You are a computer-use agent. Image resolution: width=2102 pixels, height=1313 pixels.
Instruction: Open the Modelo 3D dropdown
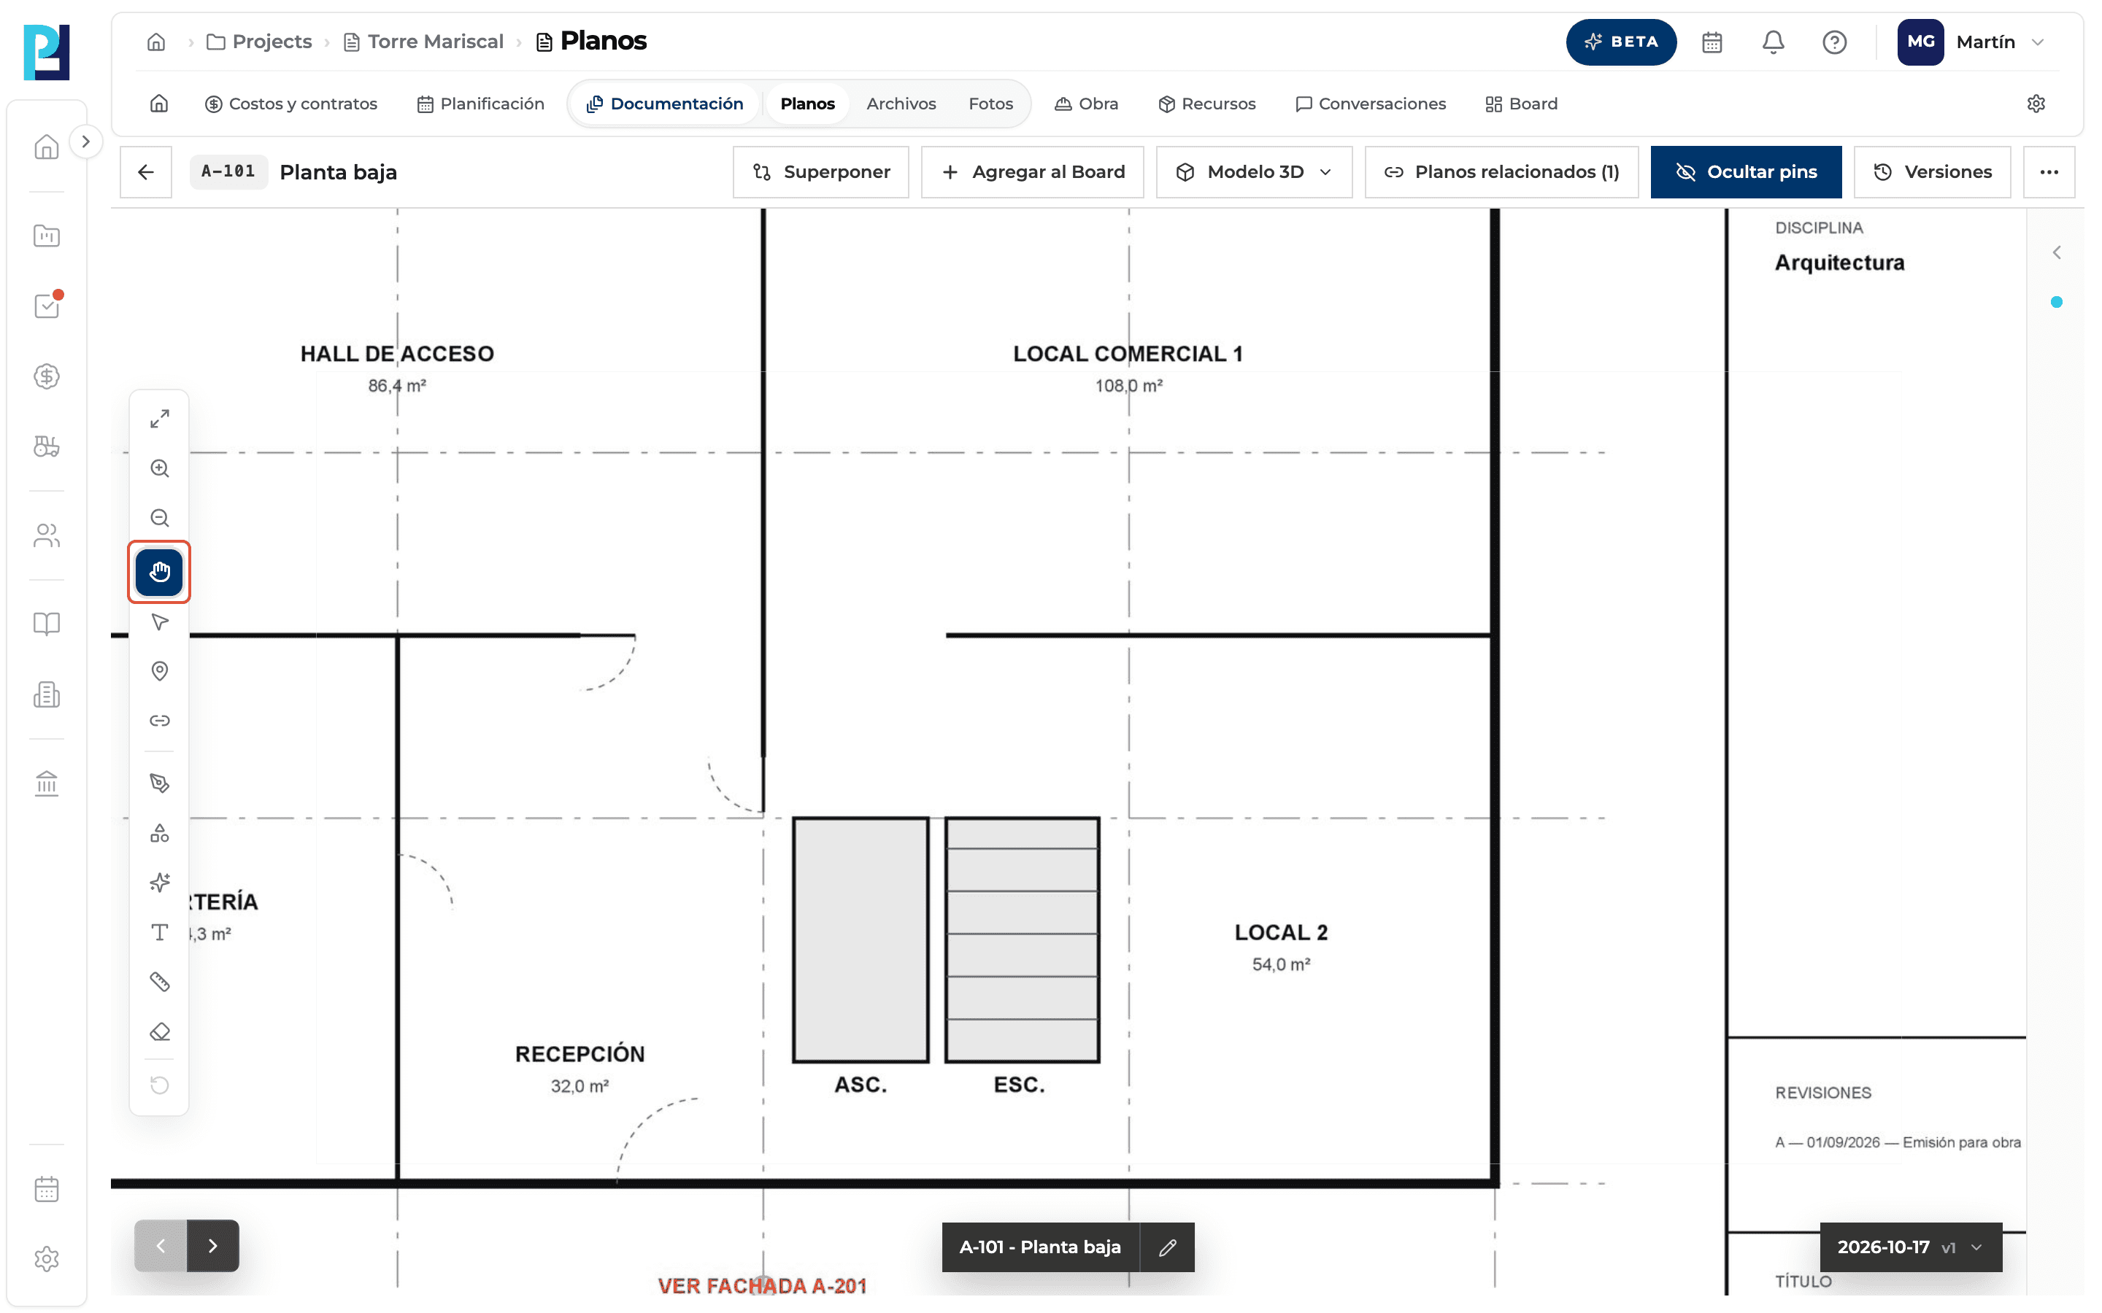[x=1253, y=172]
